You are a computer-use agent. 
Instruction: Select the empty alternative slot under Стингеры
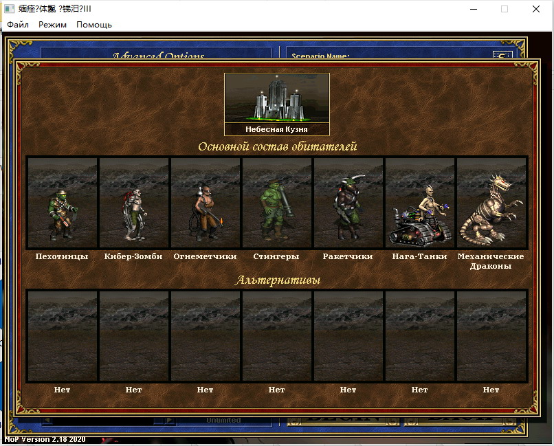(276, 336)
